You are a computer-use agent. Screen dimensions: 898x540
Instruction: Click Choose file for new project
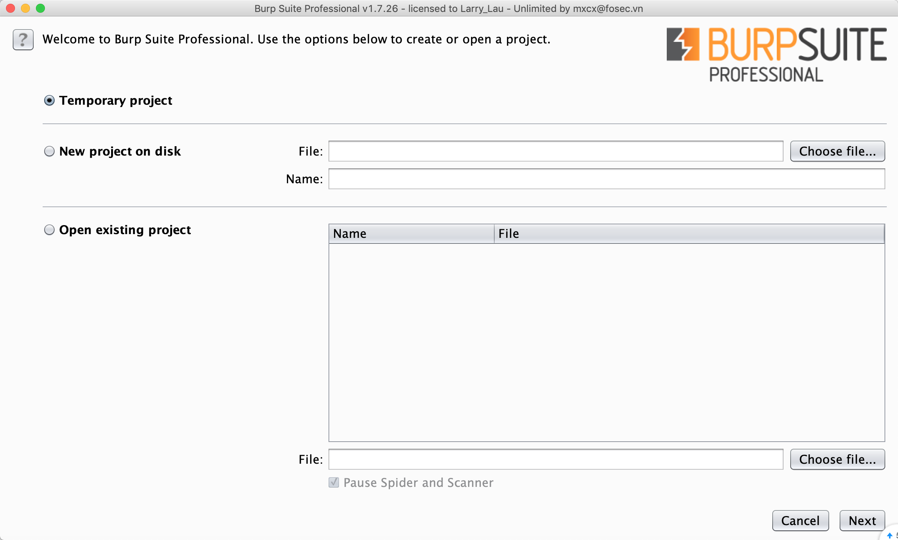point(837,151)
